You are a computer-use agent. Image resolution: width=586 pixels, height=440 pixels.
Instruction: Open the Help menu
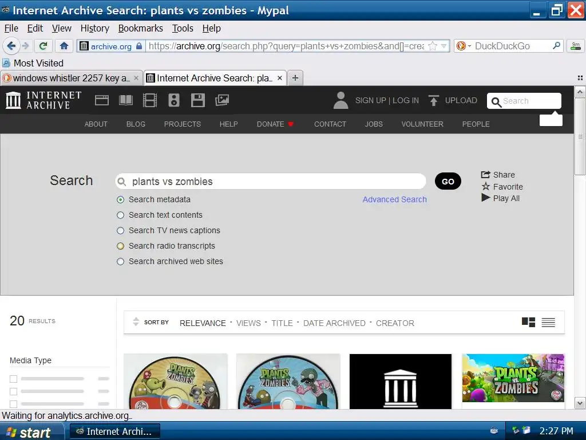coord(212,28)
